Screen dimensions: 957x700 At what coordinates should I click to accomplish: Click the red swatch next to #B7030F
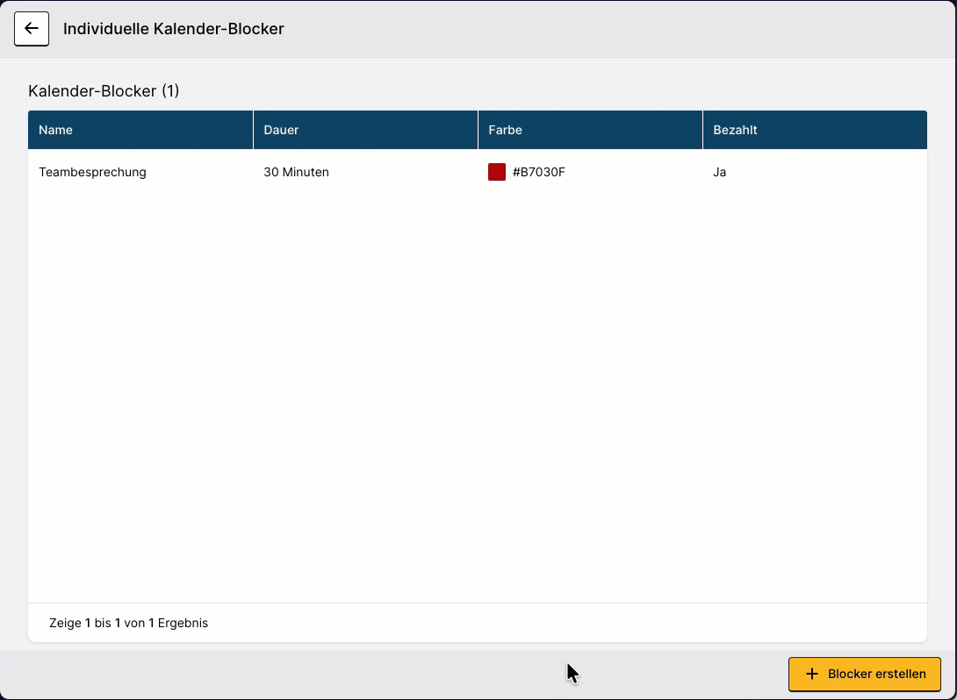coord(496,172)
